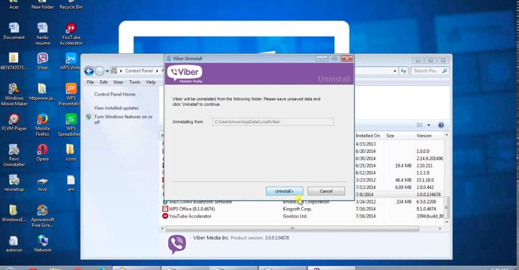The height and width of the screenshot is (270, 519).
Task: Select the em file on the desktop
Action: pyautogui.click(x=71, y=183)
